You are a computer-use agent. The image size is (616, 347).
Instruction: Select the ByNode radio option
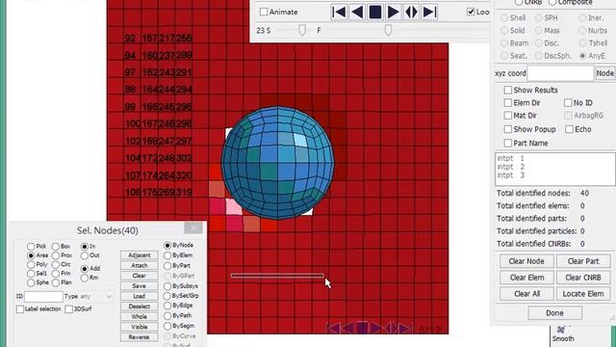click(167, 245)
